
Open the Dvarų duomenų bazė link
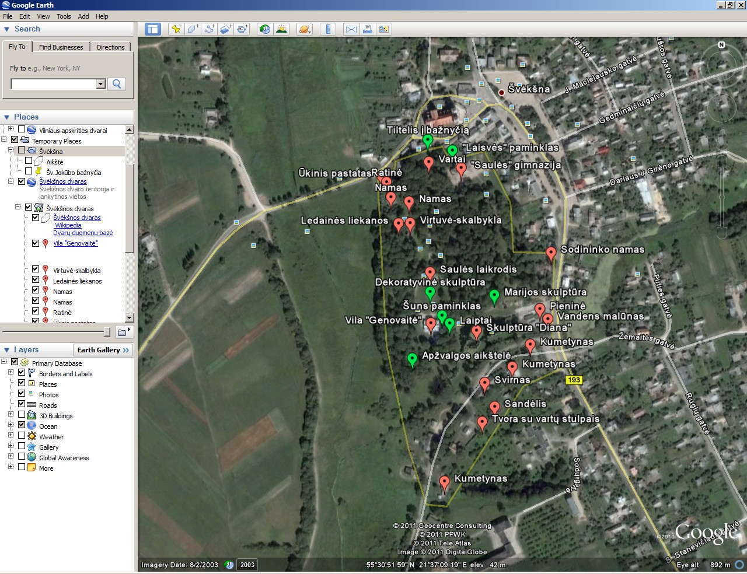[83, 233]
